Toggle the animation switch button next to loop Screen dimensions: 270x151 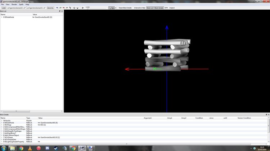113,8
